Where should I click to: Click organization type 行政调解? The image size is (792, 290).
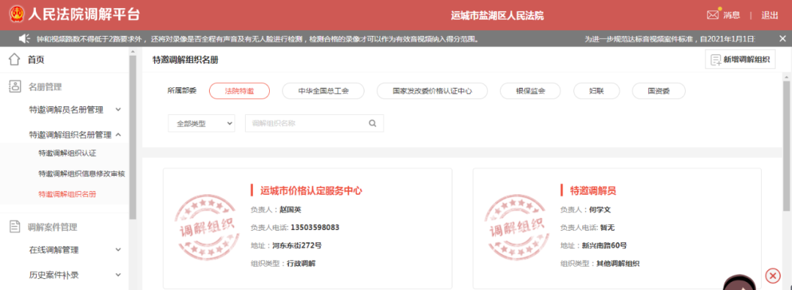(301, 263)
